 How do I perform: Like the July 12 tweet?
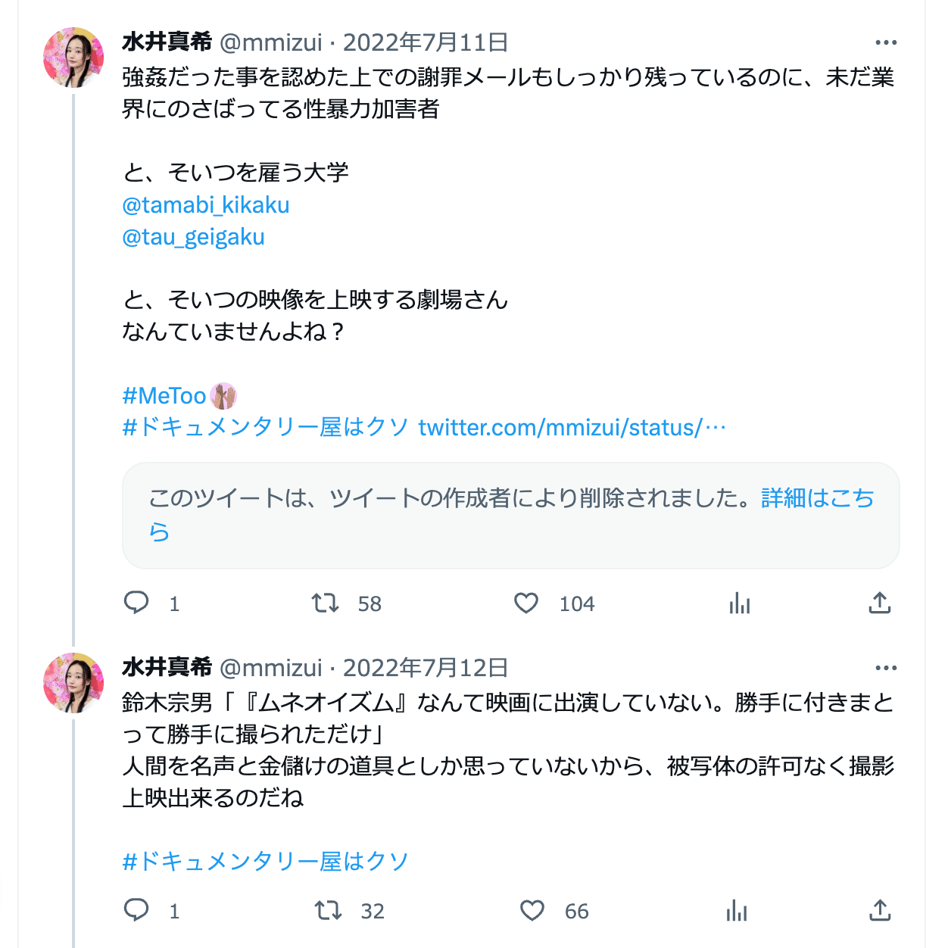532,910
